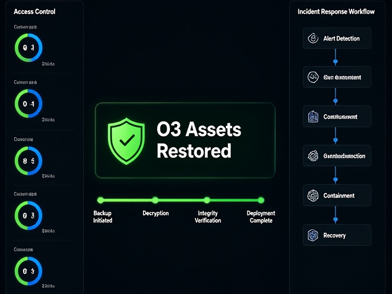The height and width of the screenshot is (294, 392).
Task: Click the Deployment Complete timeline dot
Action: 261,200
